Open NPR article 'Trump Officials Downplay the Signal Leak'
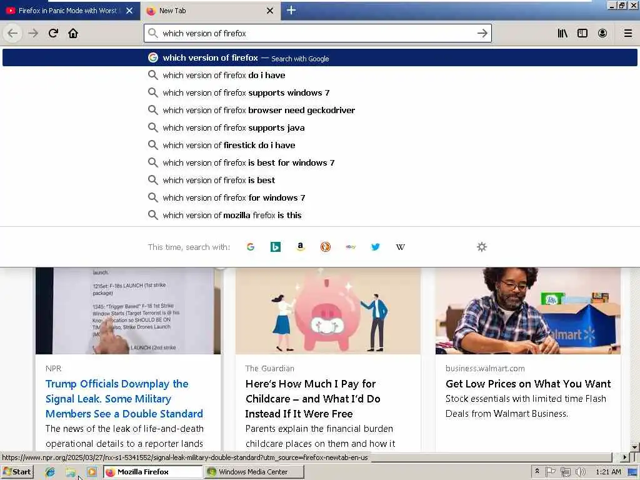This screenshot has width=640, height=480. (x=124, y=399)
